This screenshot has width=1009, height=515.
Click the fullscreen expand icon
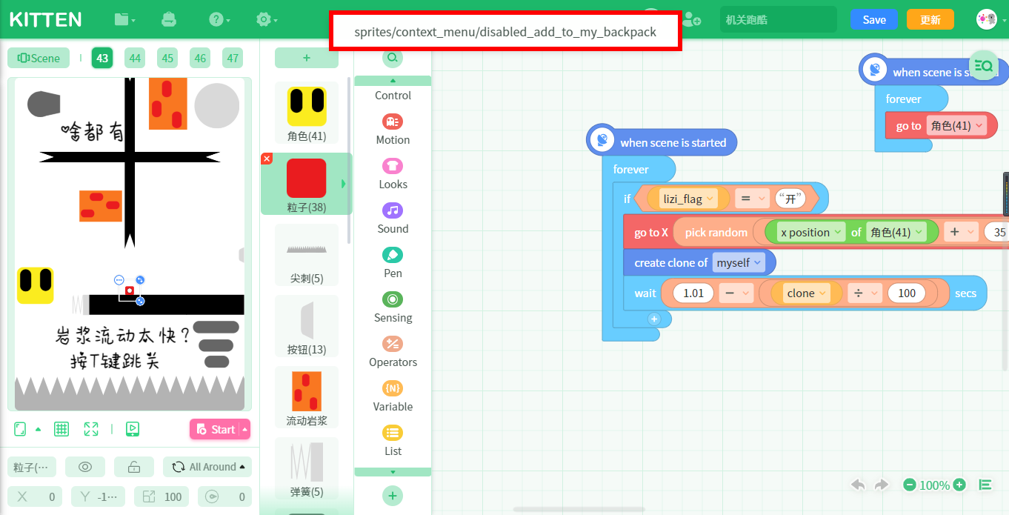click(x=91, y=429)
